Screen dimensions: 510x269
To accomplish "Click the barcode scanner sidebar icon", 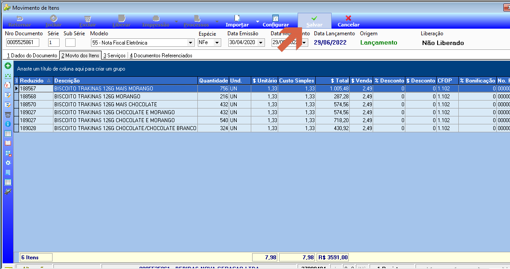I will pyautogui.click(x=8, y=192).
